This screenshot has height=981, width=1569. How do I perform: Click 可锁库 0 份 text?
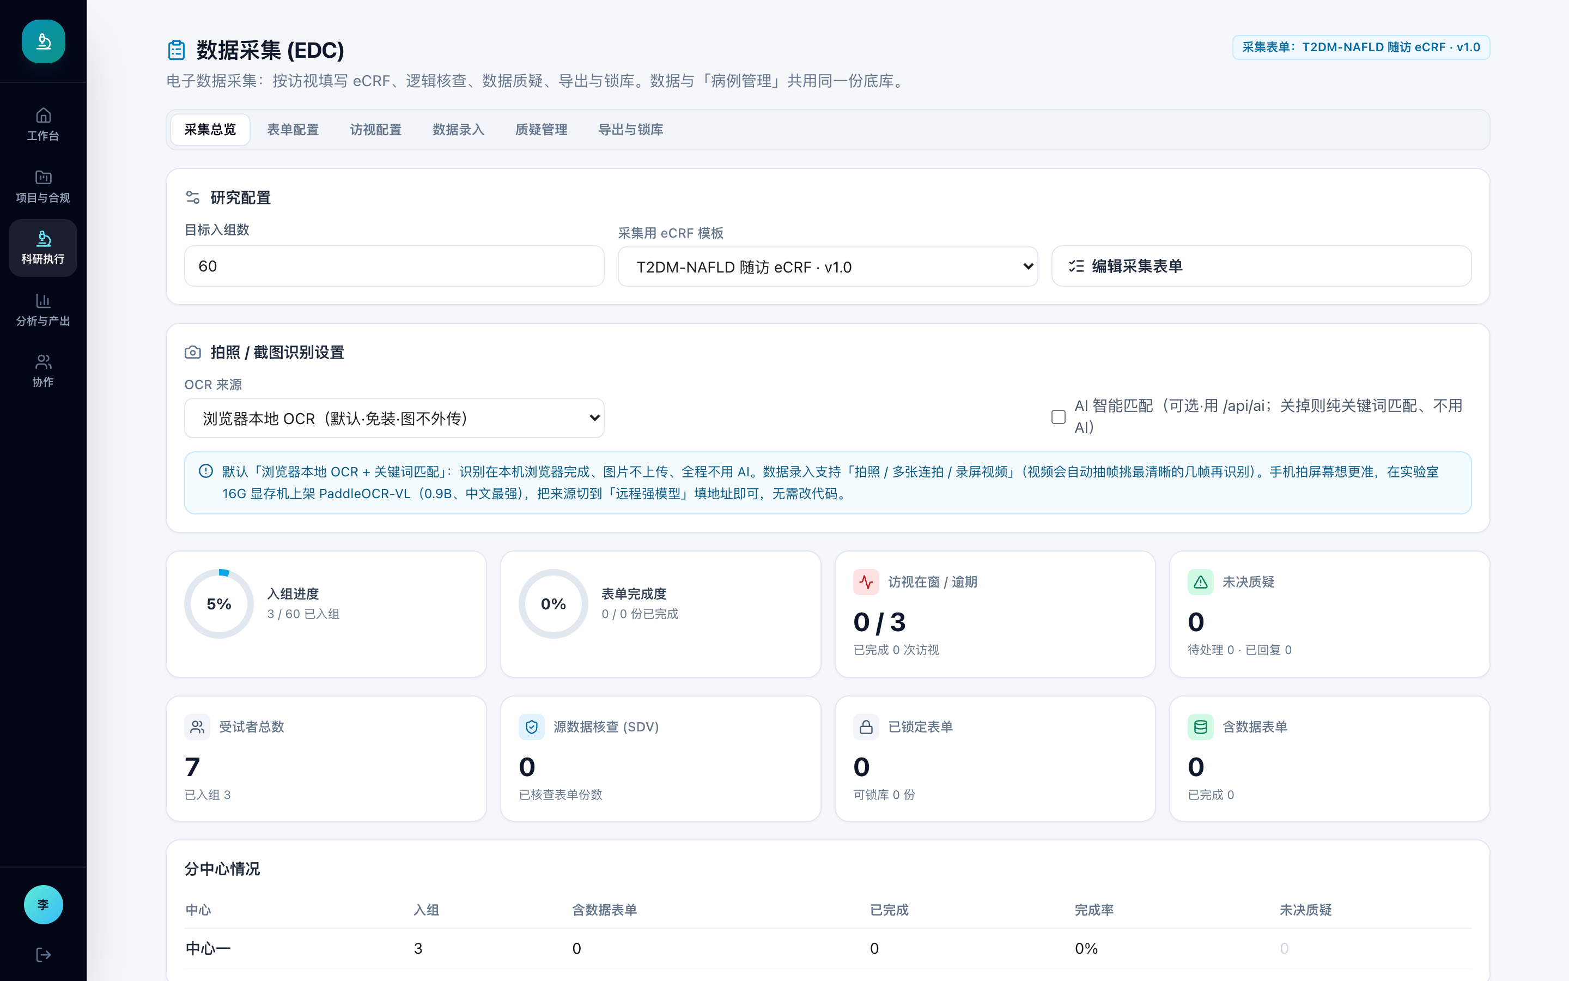884,795
